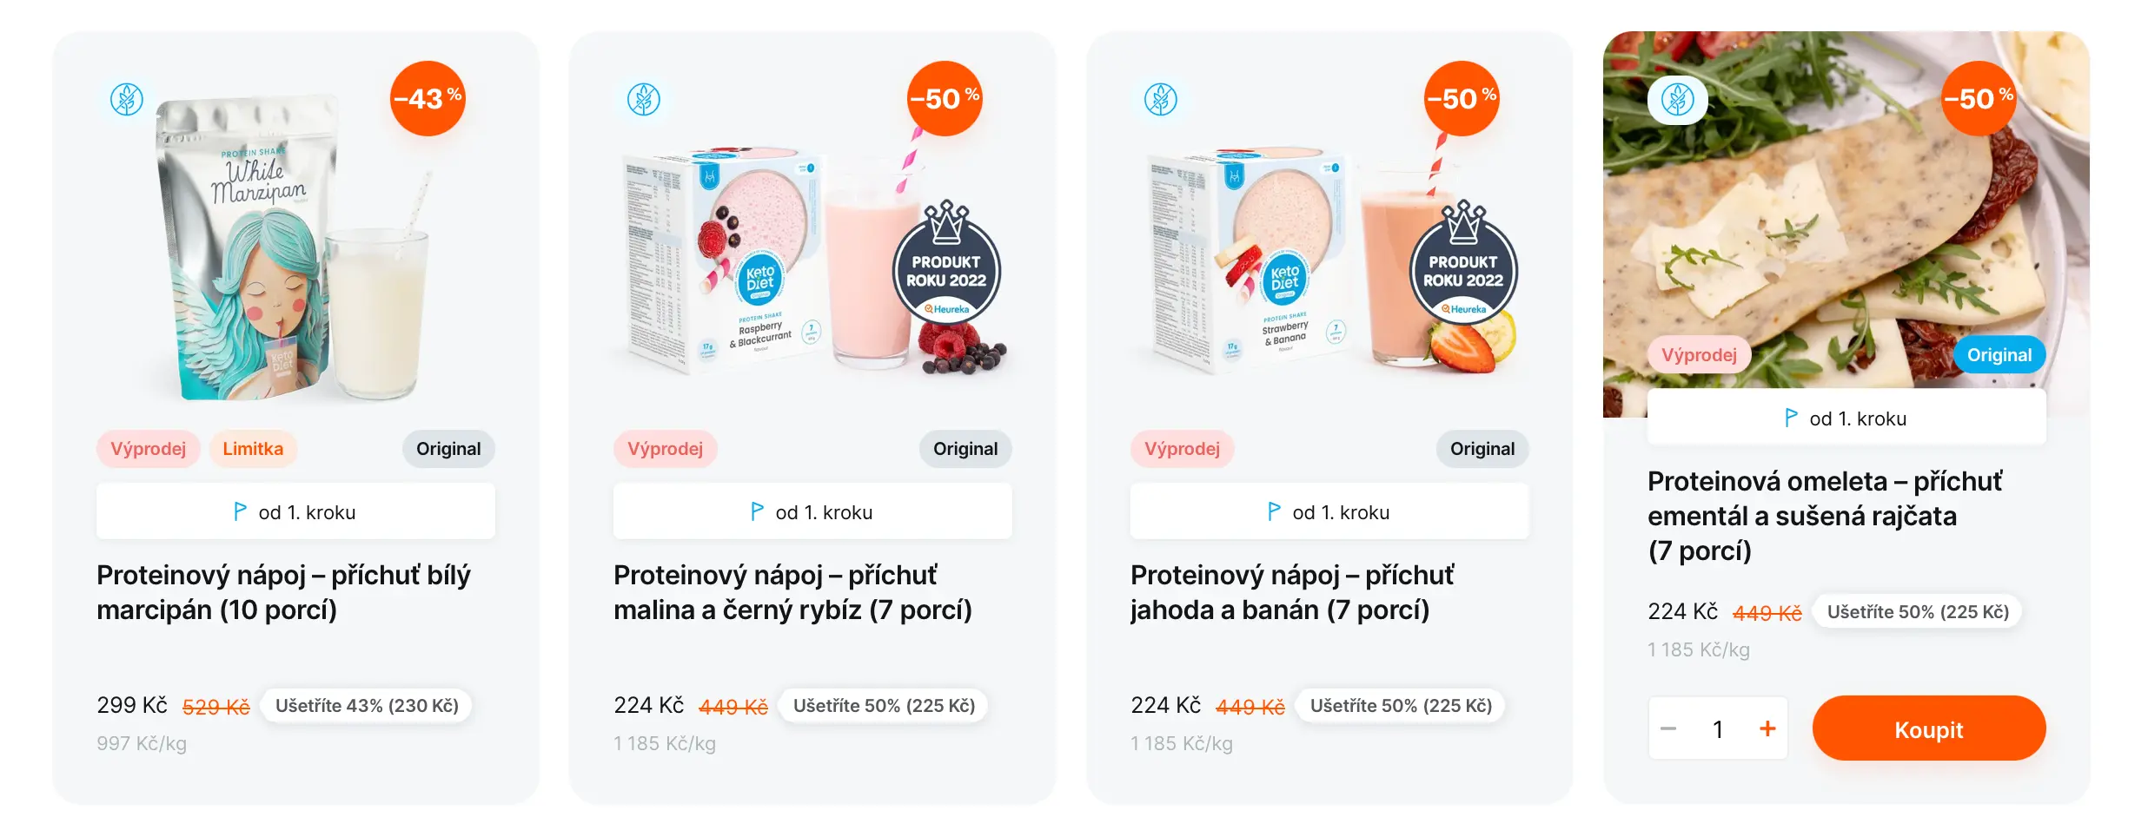Click the omelette quantity input field
The height and width of the screenshot is (837, 2148).
coord(1718,729)
